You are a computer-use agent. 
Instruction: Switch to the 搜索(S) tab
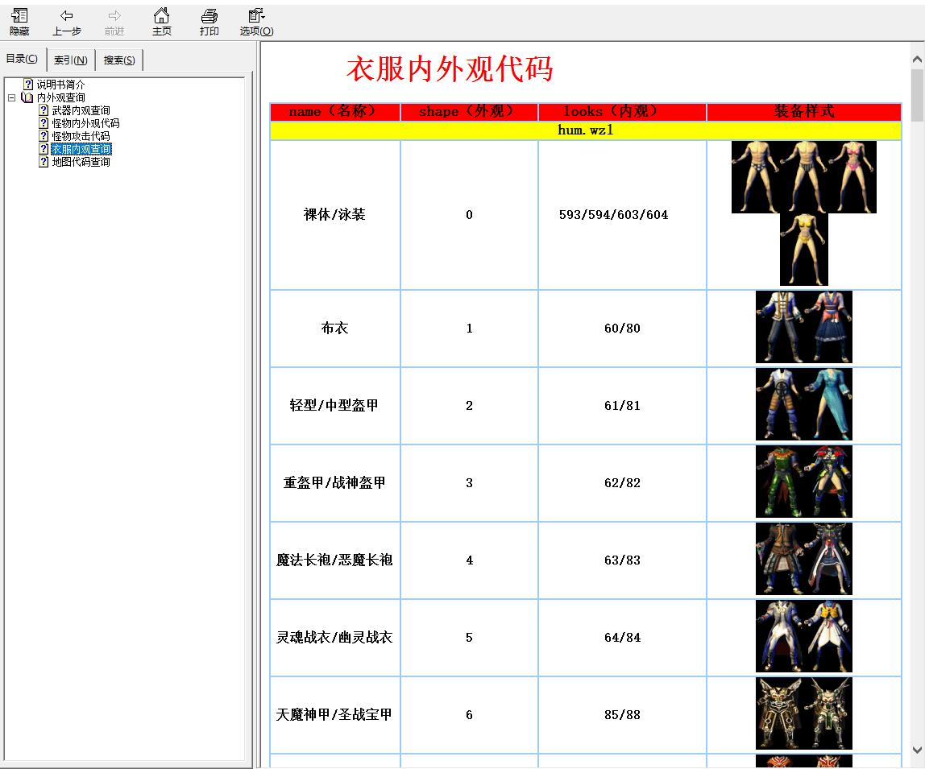click(119, 60)
